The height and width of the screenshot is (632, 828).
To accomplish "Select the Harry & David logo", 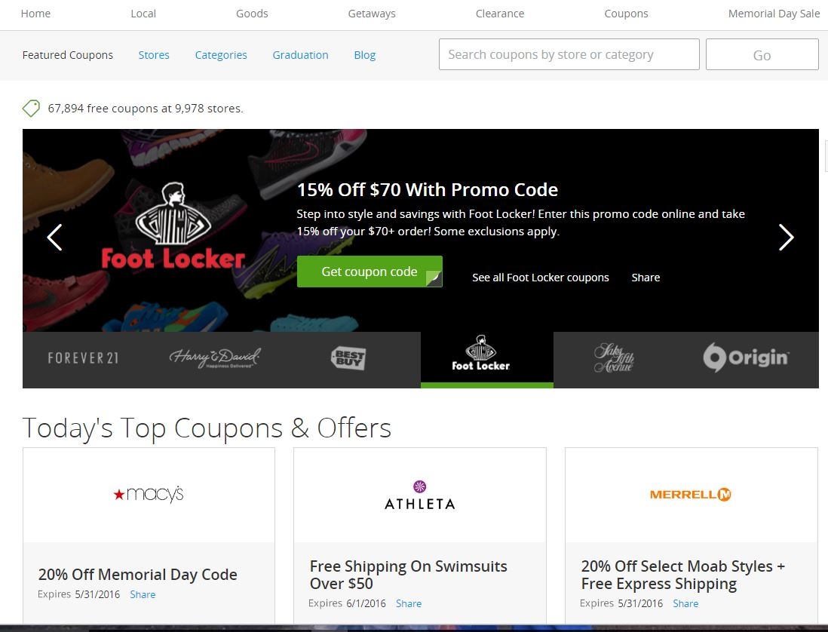I will coord(215,358).
